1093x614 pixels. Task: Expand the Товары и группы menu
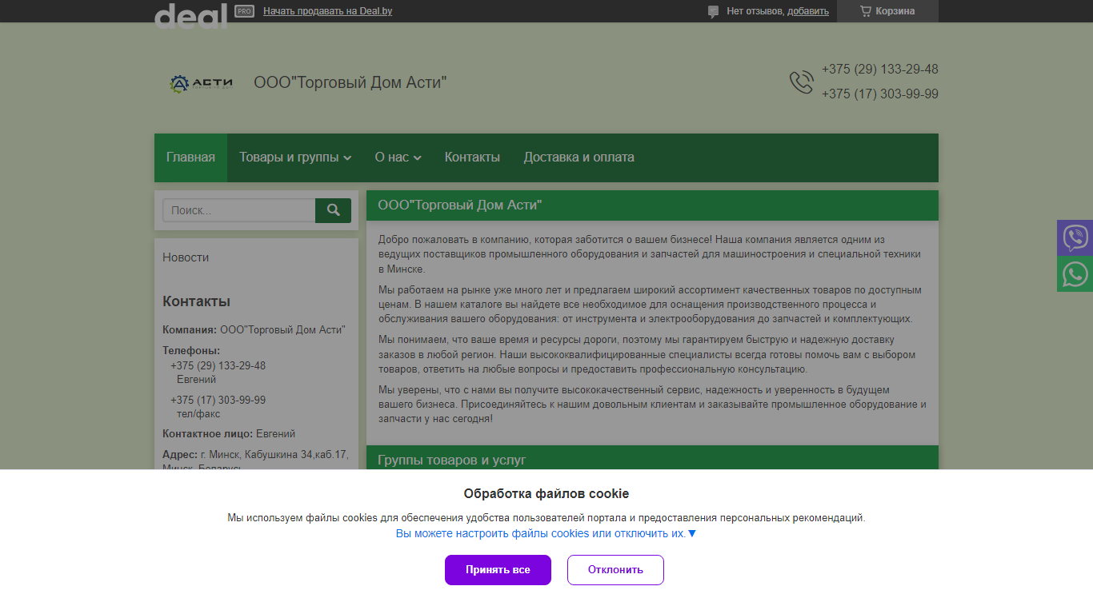click(x=295, y=157)
